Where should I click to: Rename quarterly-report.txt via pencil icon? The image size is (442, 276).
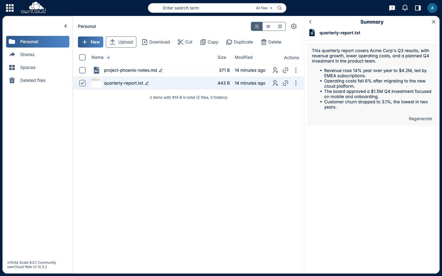click(x=147, y=83)
